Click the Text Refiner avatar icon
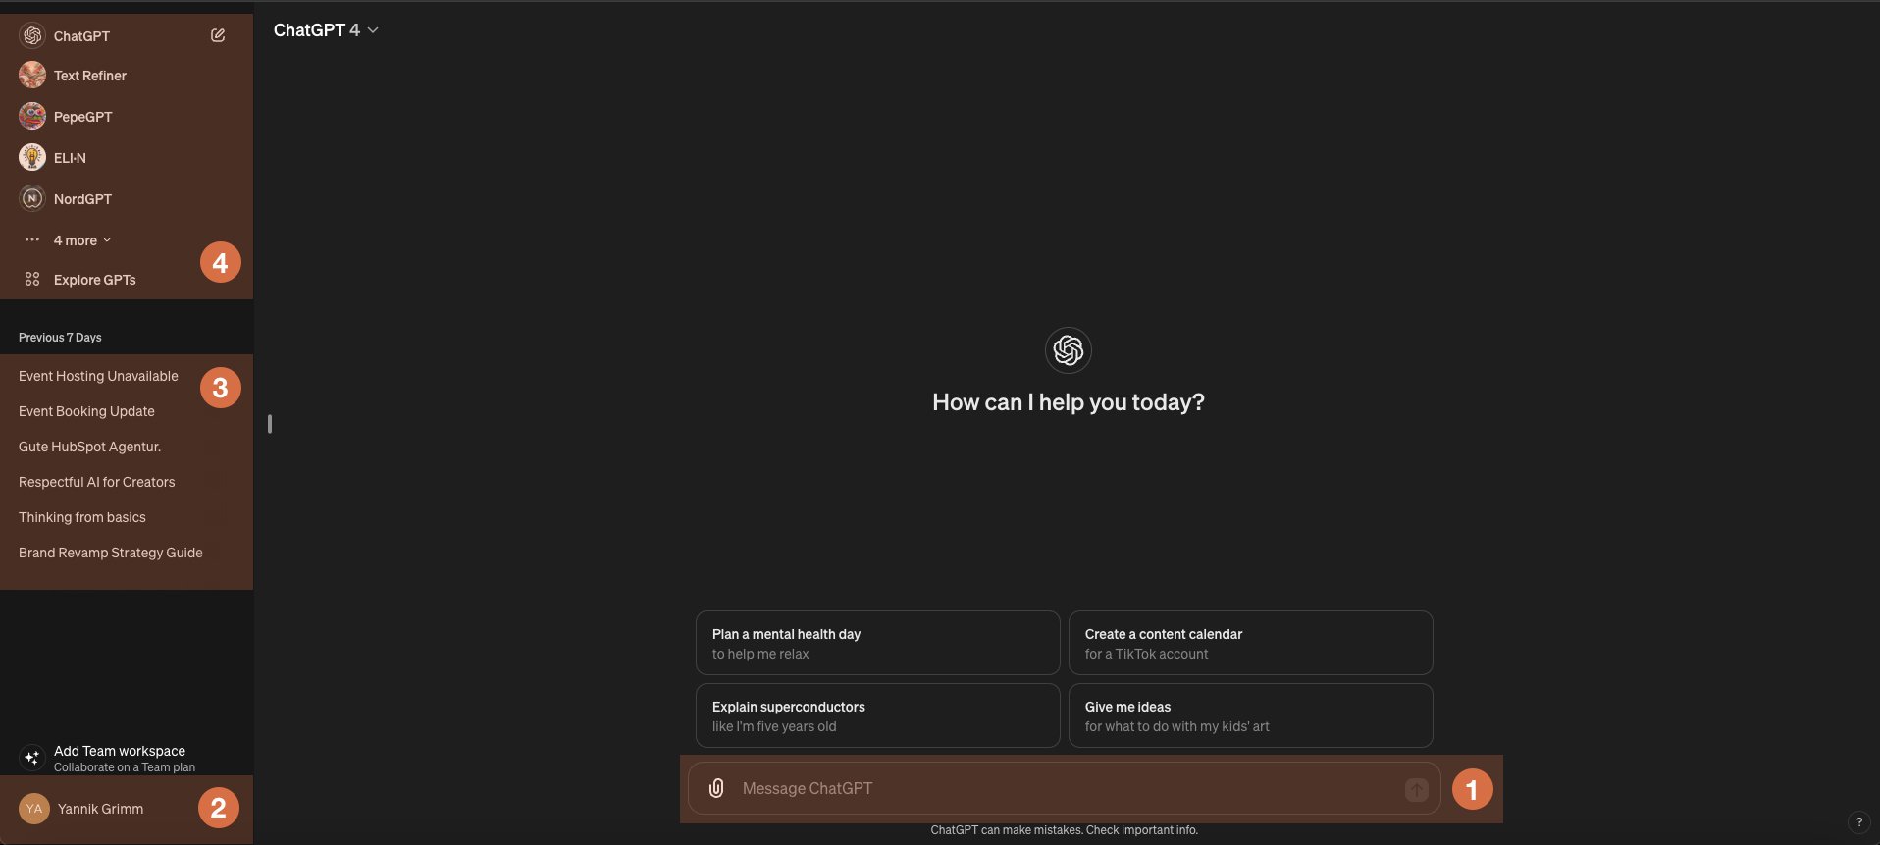The image size is (1880, 845). click(32, 76)
